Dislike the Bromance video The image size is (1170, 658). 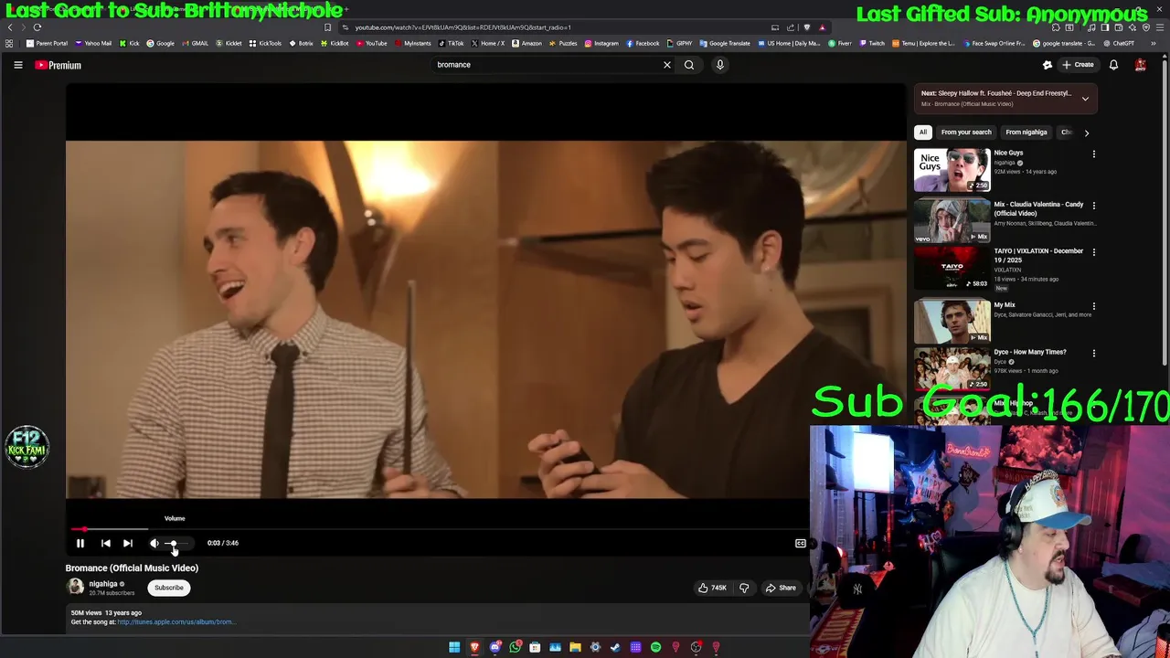744,588
